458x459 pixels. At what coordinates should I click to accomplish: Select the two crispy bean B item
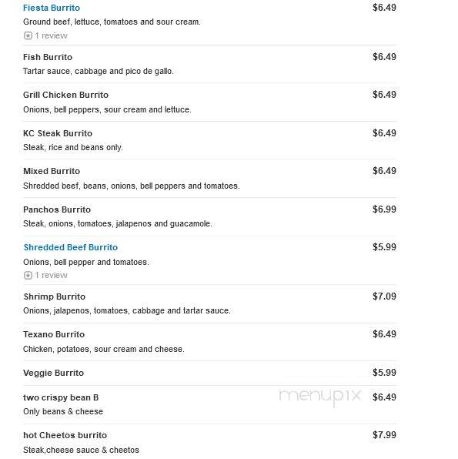[61, 397]
